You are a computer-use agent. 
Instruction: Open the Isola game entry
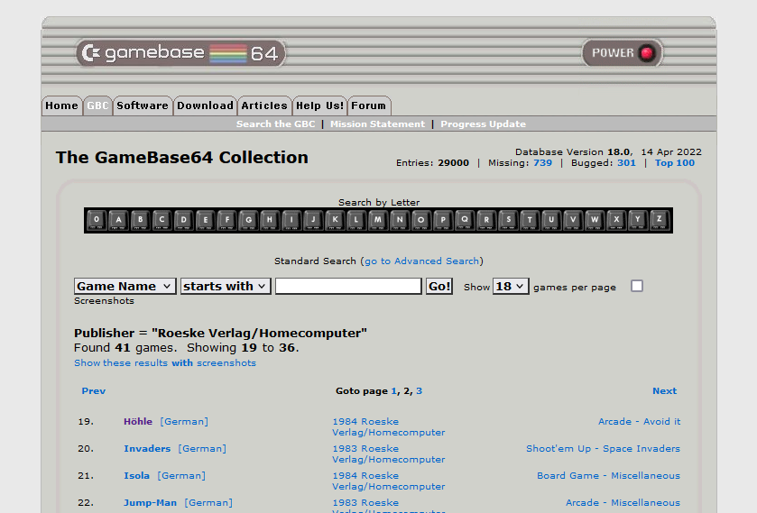pyautogui.click(x=136, y=475)
